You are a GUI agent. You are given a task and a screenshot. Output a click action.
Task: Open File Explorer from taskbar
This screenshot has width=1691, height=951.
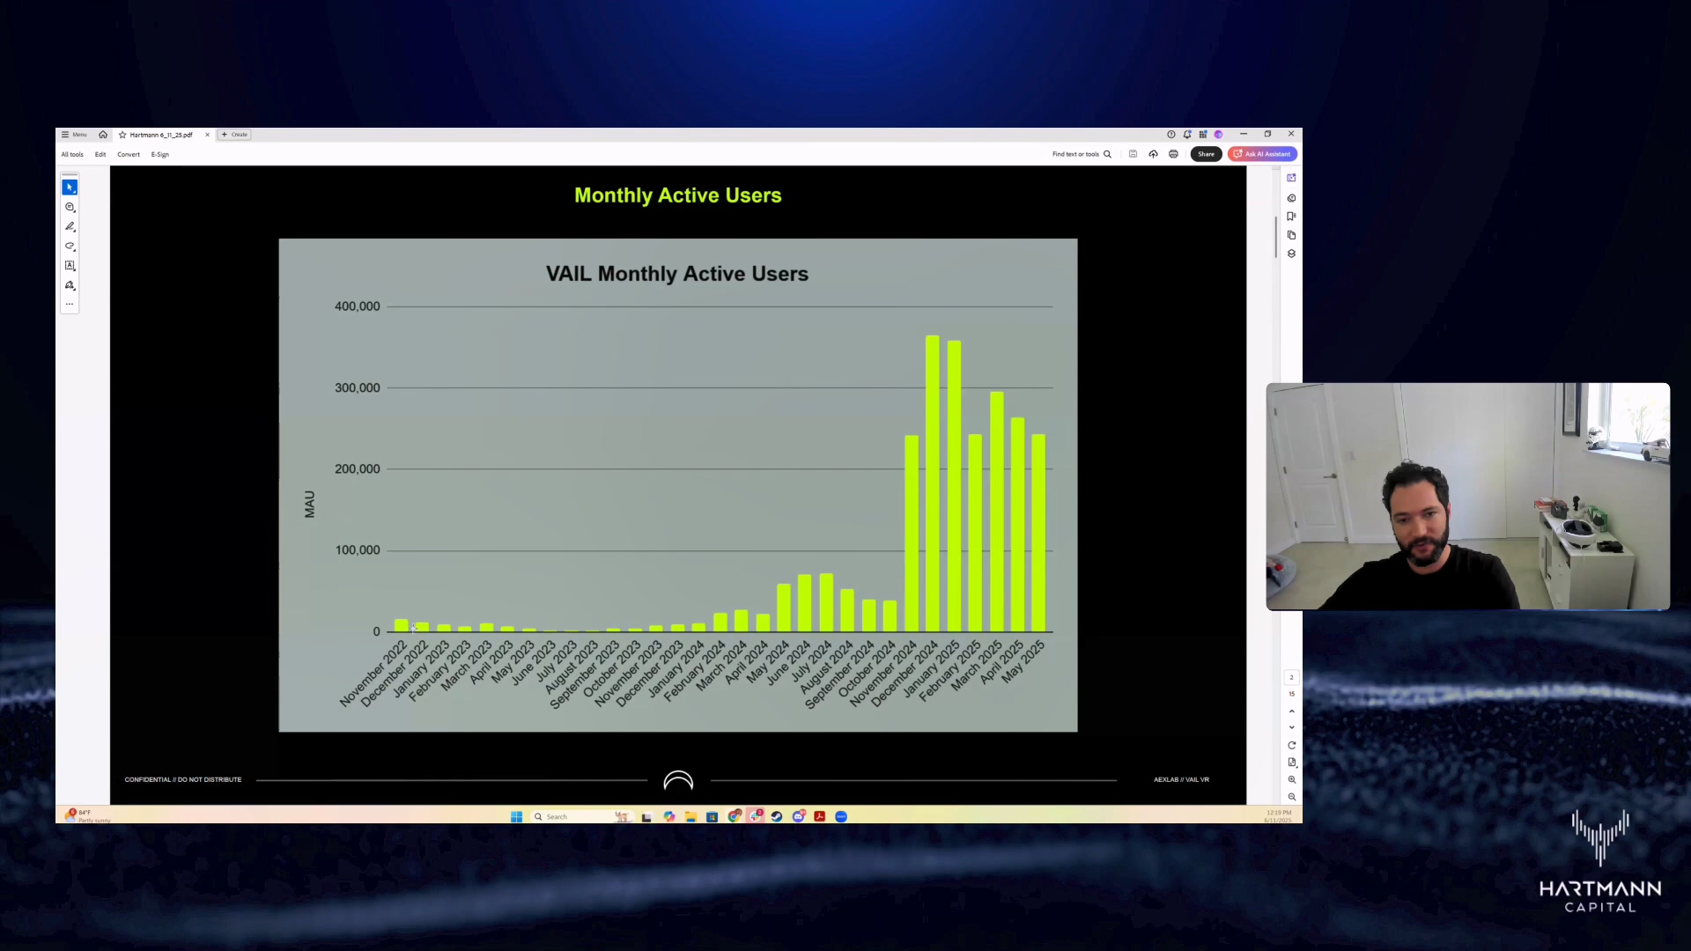[x=690, y=816]
